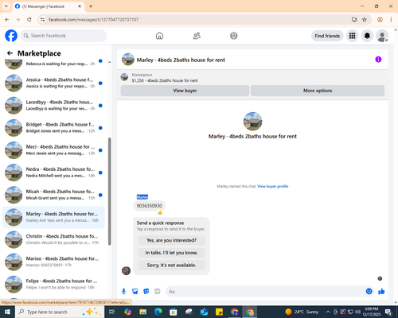
Task: Bookmark this page with the star icon
Action: [365, 20]
